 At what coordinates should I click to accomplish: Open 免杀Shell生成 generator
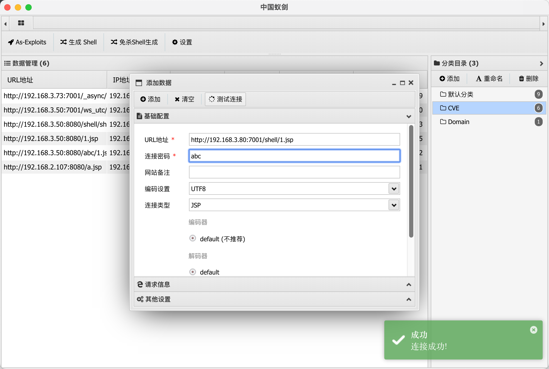click(134, 42)
